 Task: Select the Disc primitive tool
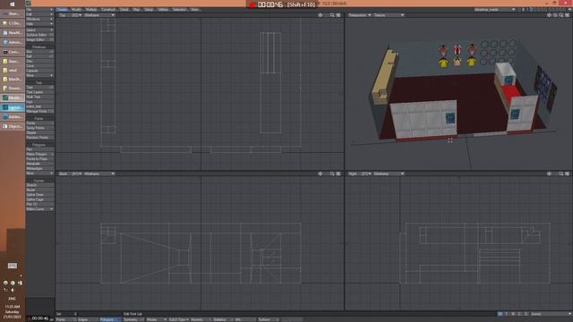[x=39, y=62]
